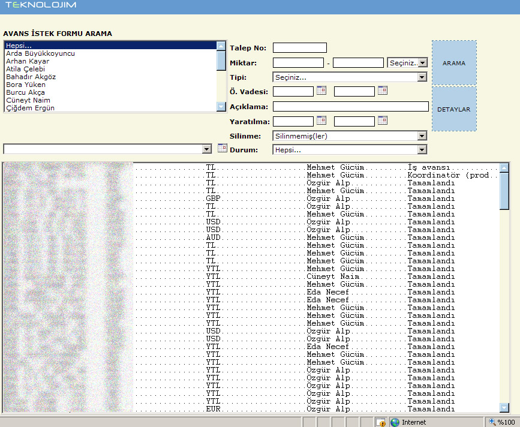The width and height of the screenshot is (520, 427).
Task: Open calendar for Ö. Vadesi start date
Action: click(321, 91)
